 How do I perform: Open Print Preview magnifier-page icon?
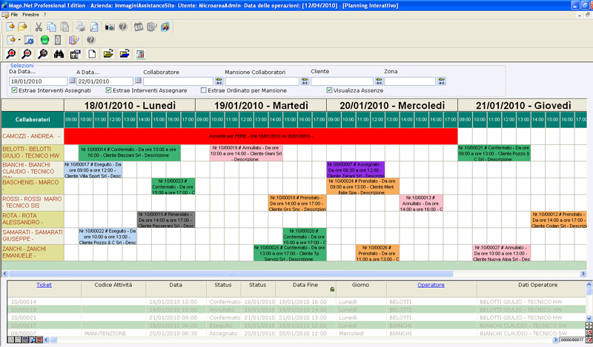tap(94, 27)
